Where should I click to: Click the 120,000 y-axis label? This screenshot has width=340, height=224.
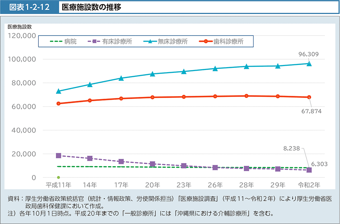pos(22,36)
